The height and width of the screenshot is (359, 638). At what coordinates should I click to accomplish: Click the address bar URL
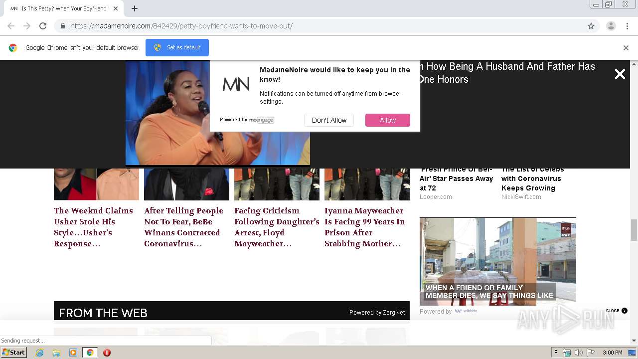tap(181, 26)
